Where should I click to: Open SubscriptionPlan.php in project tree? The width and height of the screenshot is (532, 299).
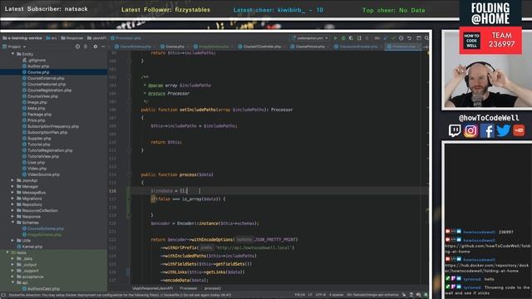pyautogui.click(x=47, y=132)
